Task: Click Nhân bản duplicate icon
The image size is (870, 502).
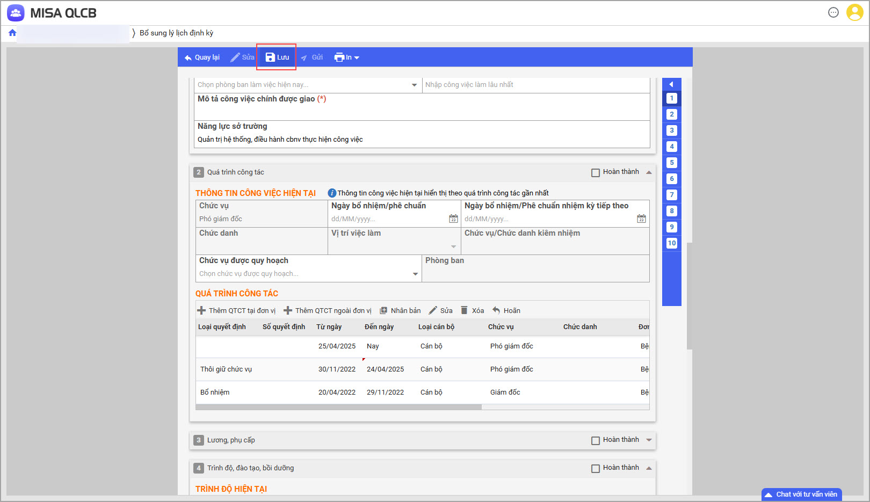Action: coord(383,310)
